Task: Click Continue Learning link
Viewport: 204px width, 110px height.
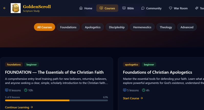Action: click(19, 107)
